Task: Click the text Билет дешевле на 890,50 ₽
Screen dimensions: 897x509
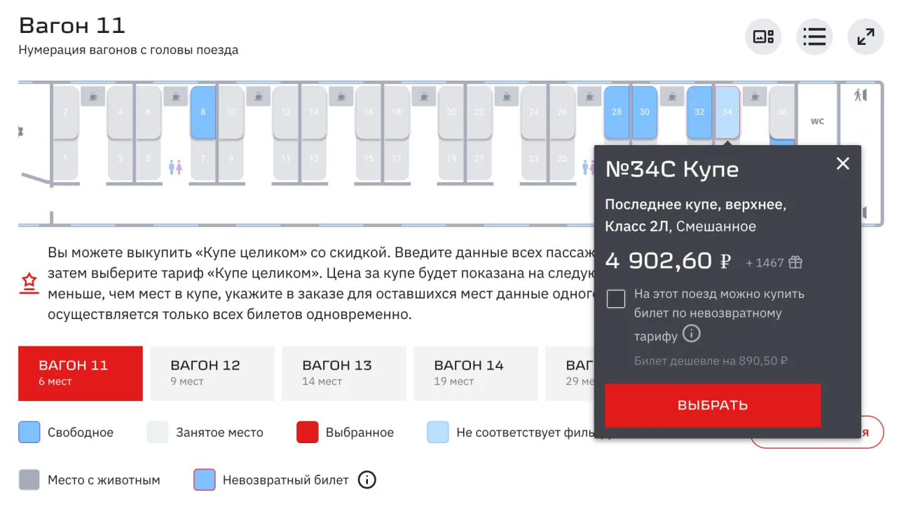Action: pos(711,361)
